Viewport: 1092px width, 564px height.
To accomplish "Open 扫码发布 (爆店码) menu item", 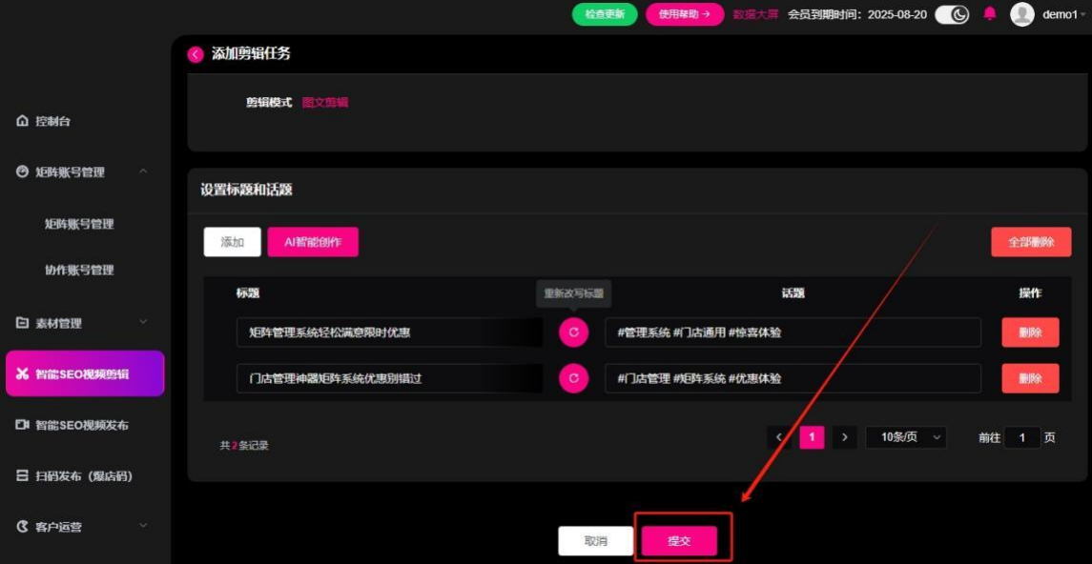I will 81,475.
